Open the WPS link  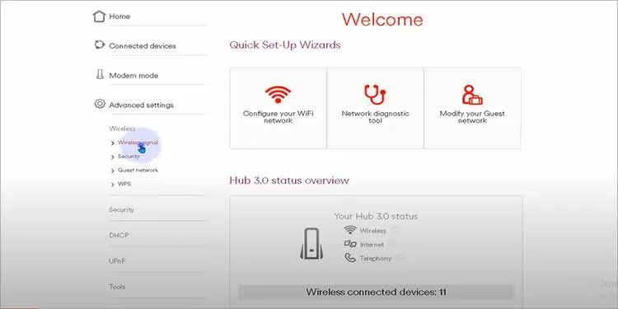124,184
